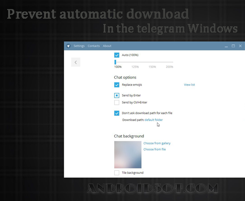
Task: Click Choose from file link
Action: (155, 149)
